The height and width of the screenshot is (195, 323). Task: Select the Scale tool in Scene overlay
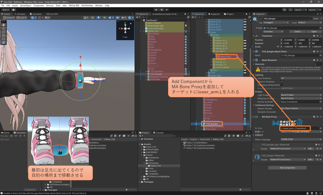(x=4, y=35)
